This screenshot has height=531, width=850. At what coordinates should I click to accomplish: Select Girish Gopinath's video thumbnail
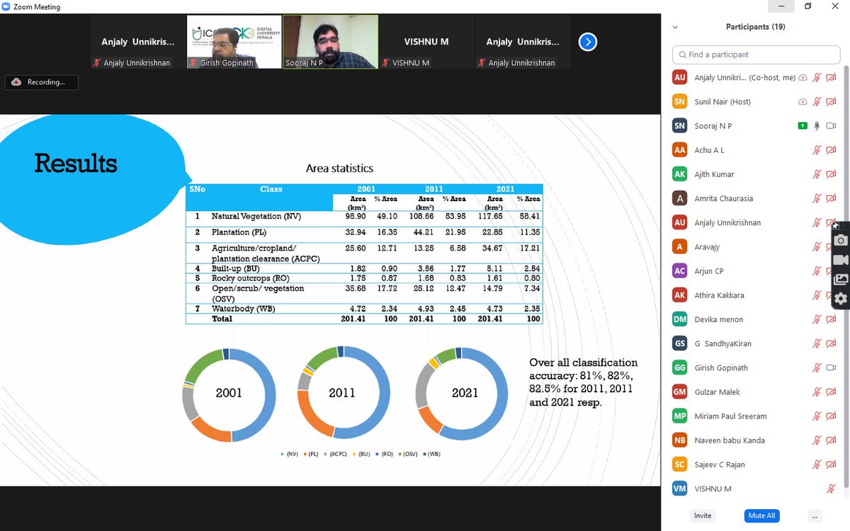234,42
